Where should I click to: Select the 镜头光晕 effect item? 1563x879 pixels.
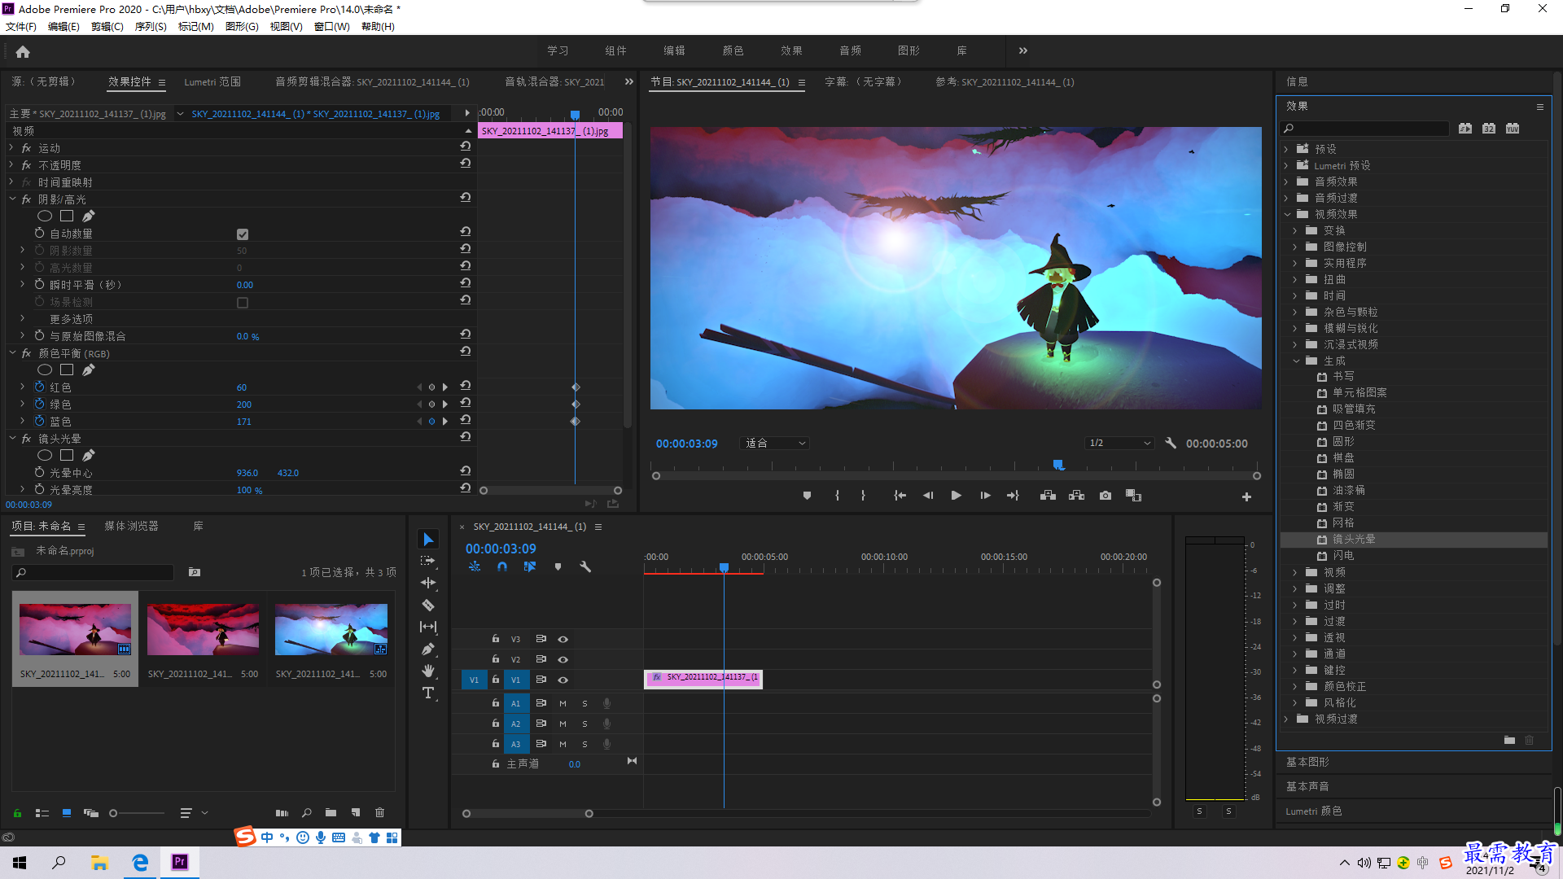click(1354, 540)
